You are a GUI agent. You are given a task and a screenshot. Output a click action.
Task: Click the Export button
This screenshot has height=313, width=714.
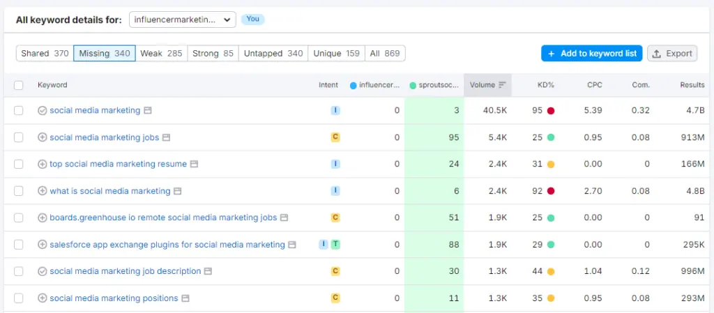click(x=672, y=54)
